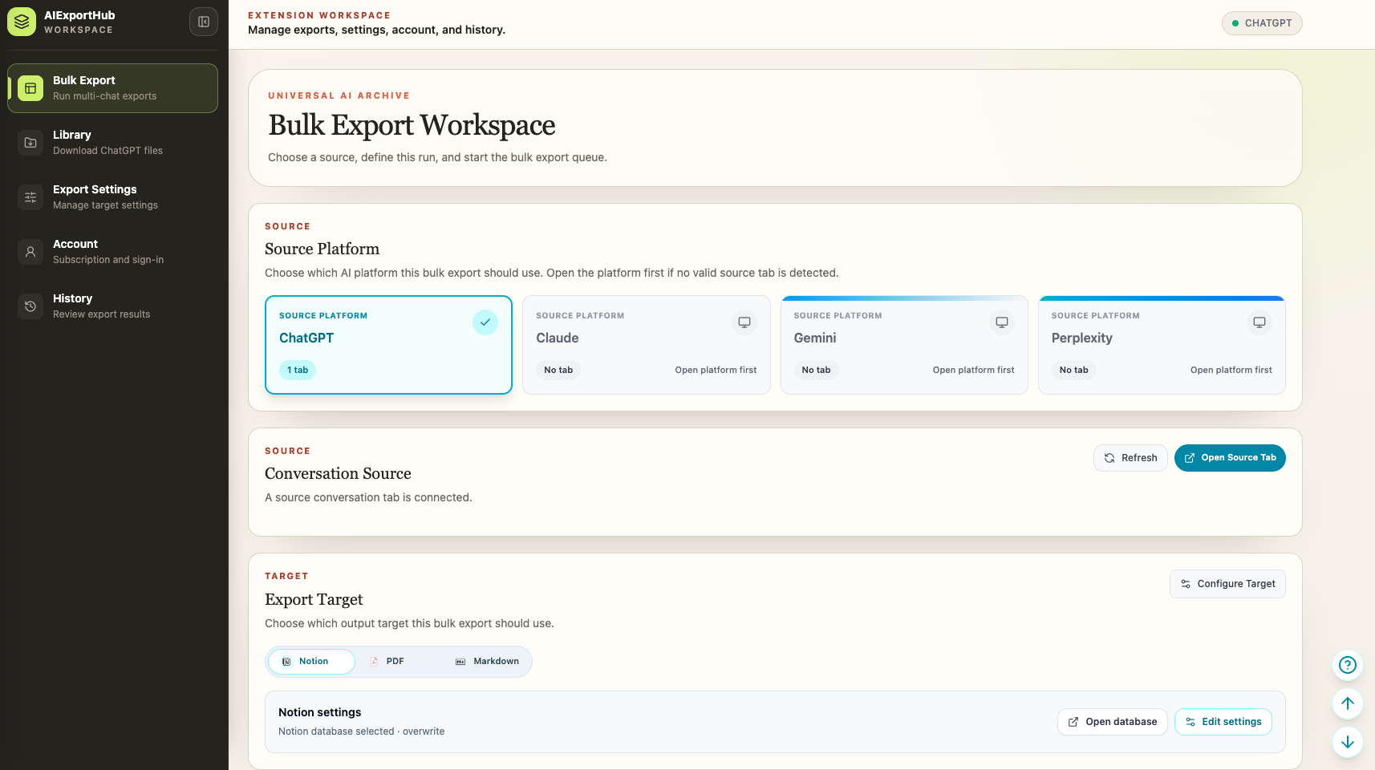
Task: Click the monitor icon on Perplexity card
Action: click(1259, 322)
